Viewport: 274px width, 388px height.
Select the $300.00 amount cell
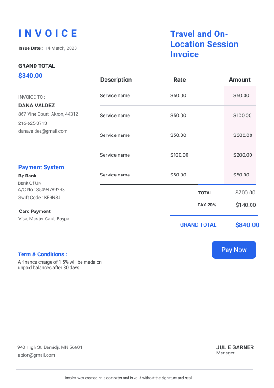243,135
